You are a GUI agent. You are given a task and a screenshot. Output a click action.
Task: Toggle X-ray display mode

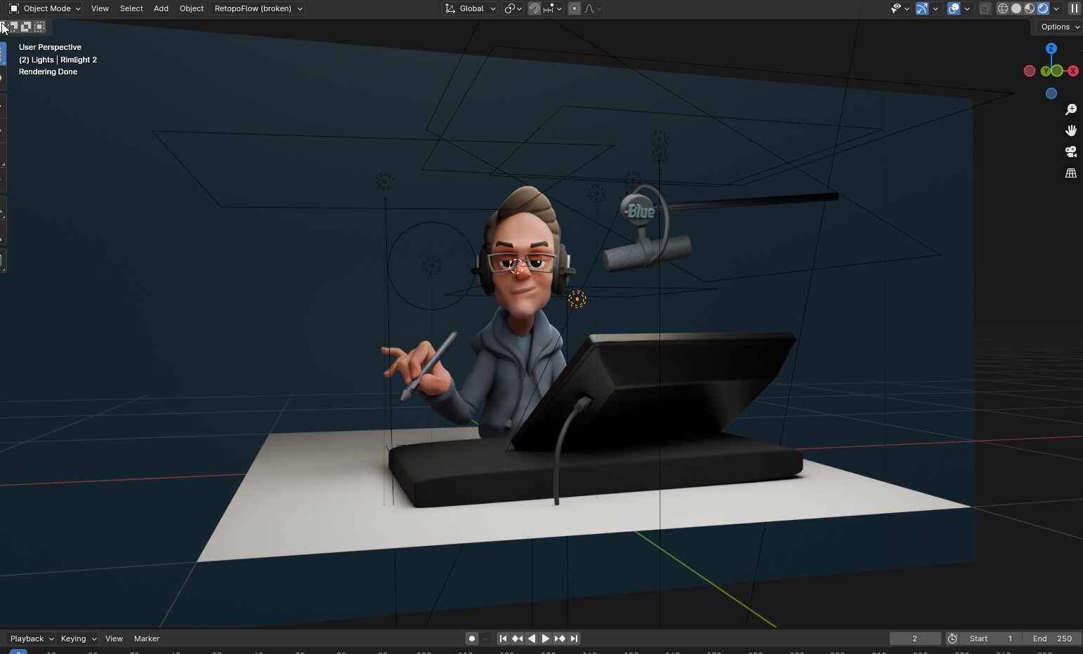click(x=985, y=8)
